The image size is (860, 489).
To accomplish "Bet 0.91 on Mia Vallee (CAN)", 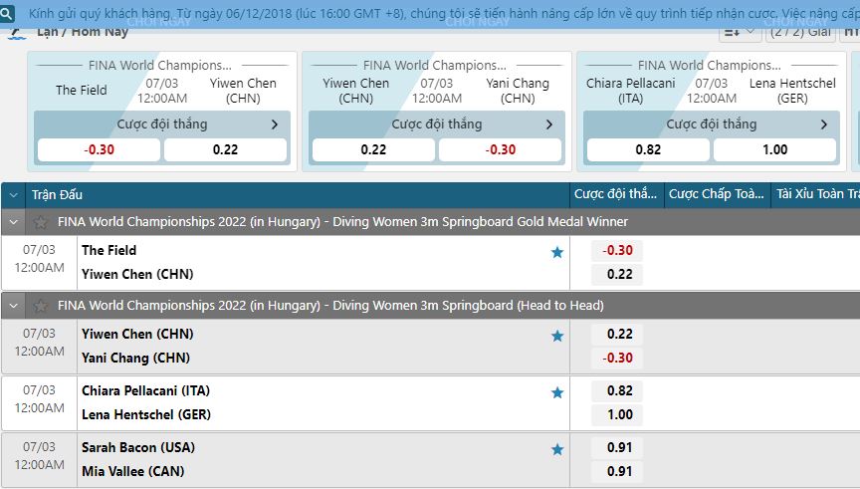I will 617,471.
